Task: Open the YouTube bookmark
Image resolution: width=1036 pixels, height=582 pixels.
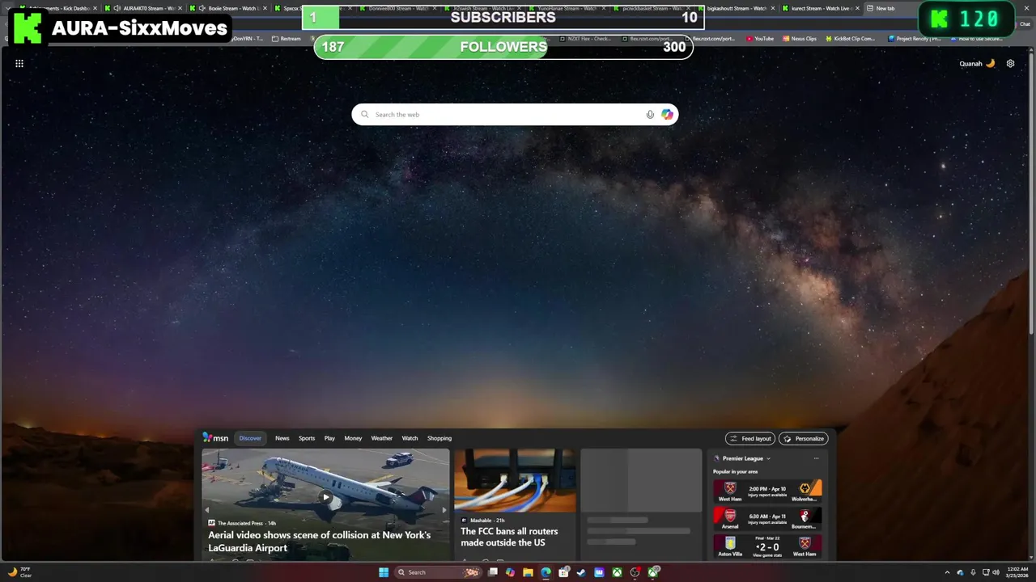Action: point(760,39)
